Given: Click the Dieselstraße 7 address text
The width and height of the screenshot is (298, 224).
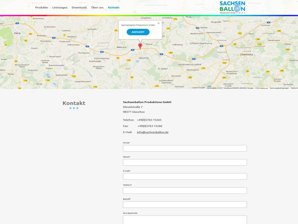Looking at the screenshot, I should (x=133, y=107).
